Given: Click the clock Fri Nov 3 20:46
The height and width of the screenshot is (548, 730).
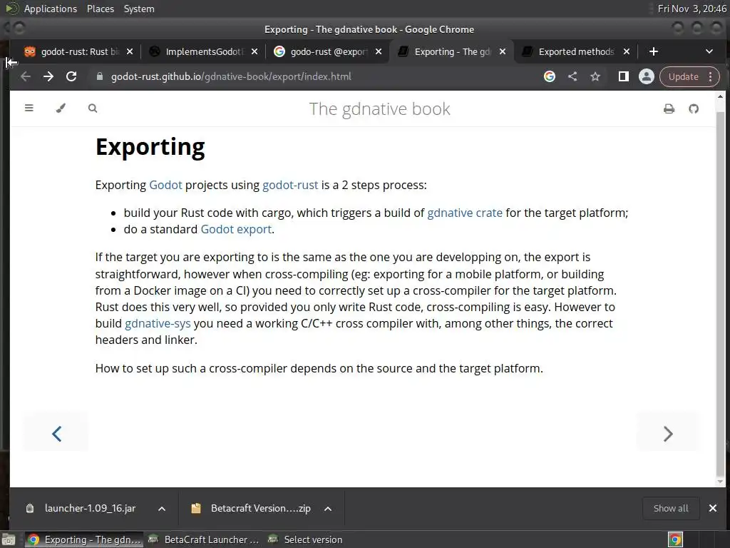Looking at the screenshot, I should (x=692, y=9).
